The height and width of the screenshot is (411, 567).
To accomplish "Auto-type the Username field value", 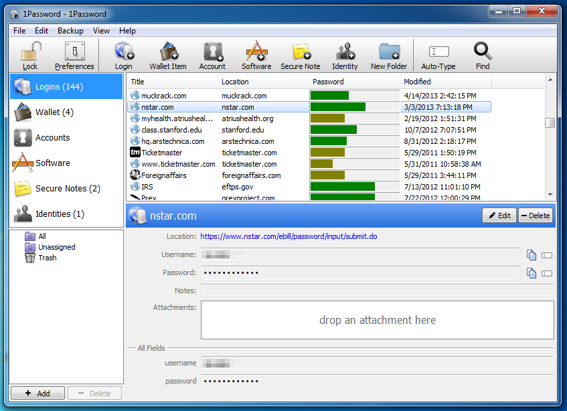I will (547, 256).
